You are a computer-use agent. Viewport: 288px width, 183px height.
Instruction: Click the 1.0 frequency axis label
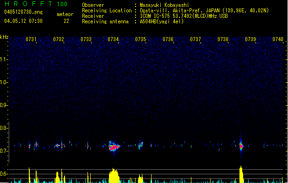click(x=4, y=82)
